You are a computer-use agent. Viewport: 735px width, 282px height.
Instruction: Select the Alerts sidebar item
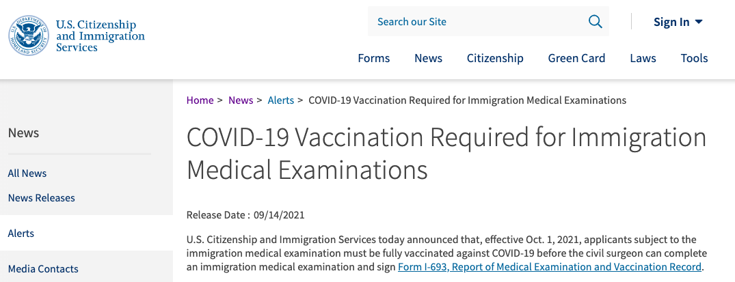pos(86,234)
